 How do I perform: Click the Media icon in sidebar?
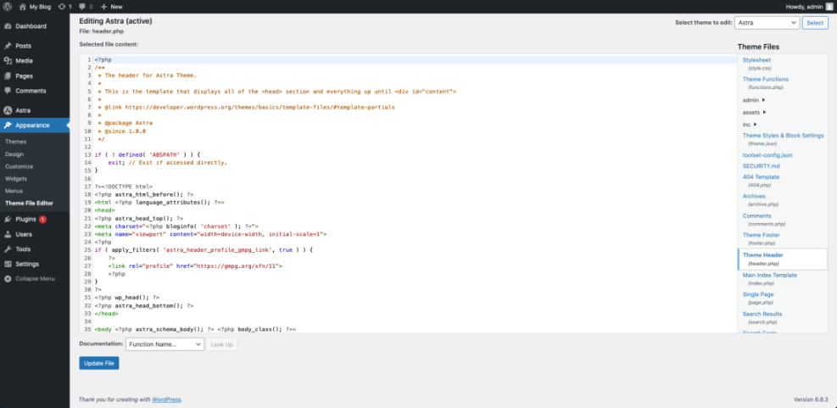click(8, 61)
